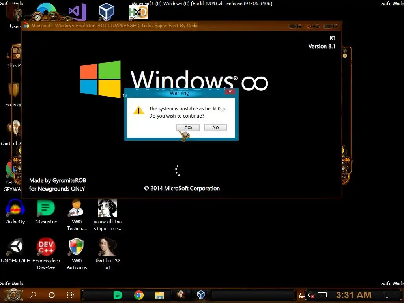Image resolution: width=404 pixels, height=303 pixels.
Task: Click the network tray icon
Action: pyautogui.click(x=301, y=295)
